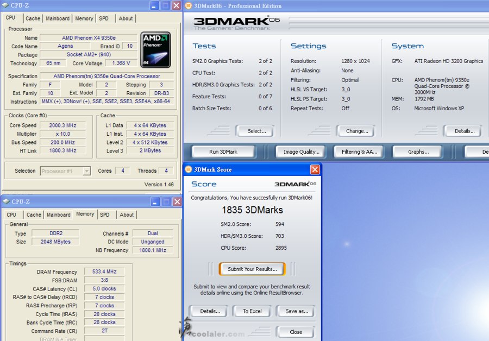Open Filtering & AA... options
The height and width of the screenshot is (341, 489).
359,152
